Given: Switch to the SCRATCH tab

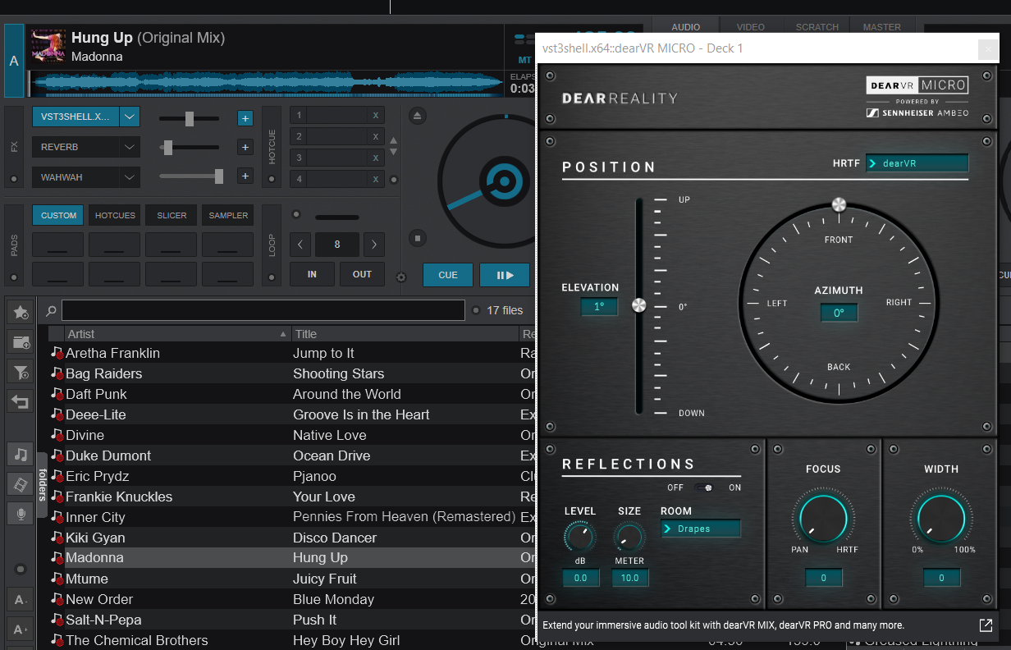Looking at the screenshot, I should click(817, 27).
